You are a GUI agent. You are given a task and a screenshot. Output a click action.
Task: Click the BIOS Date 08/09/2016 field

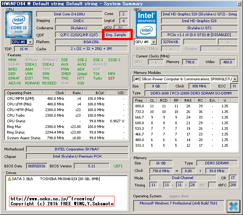(x=37, y=166)
